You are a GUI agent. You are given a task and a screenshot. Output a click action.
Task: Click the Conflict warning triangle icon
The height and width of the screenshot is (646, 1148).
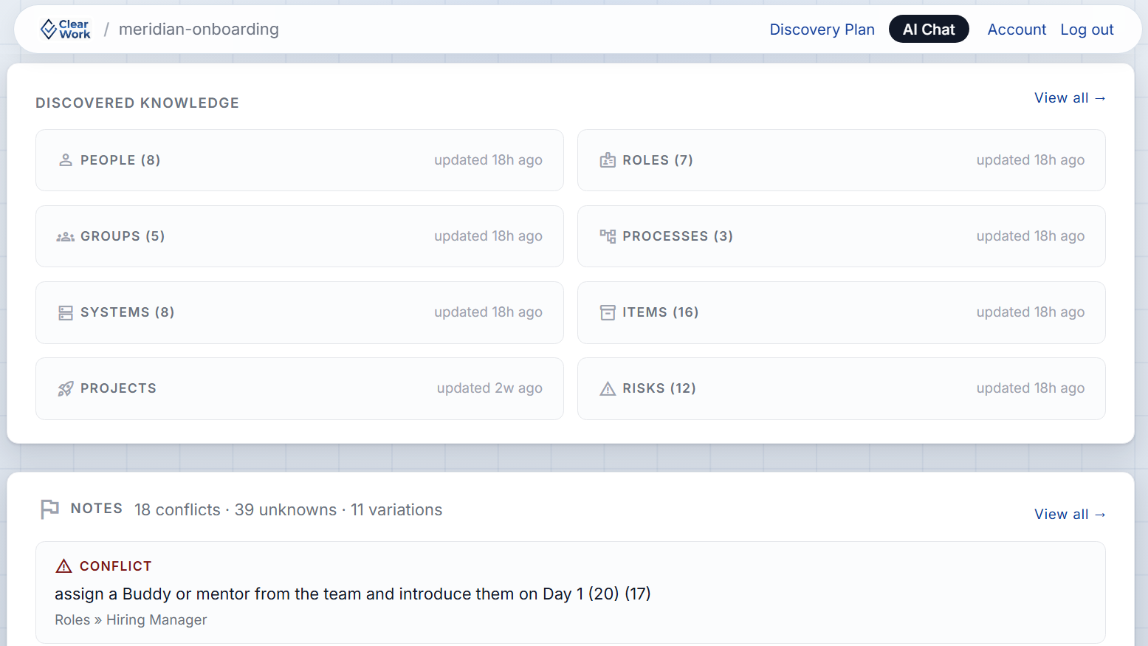tap(64, 566)
